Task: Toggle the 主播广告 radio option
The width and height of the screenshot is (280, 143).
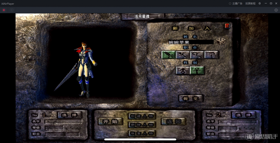Action: click(236, 4)
